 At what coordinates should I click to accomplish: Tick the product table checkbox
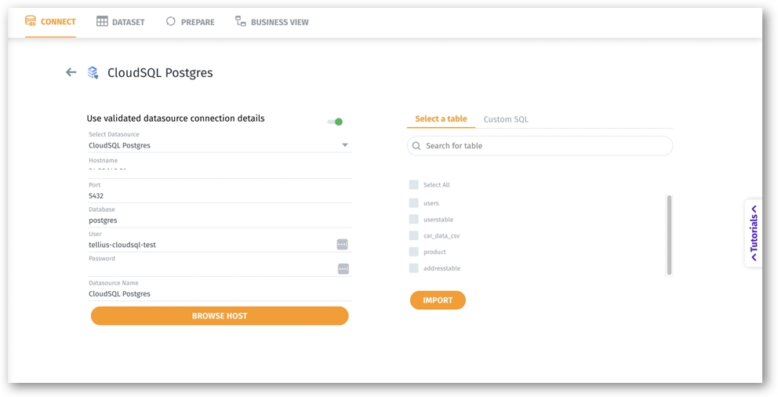413,252
